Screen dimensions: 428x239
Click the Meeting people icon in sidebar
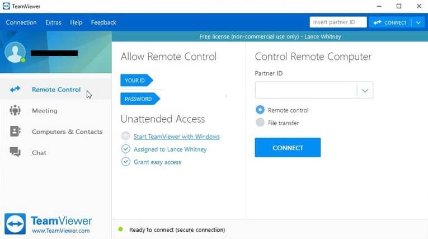point(15,110)
